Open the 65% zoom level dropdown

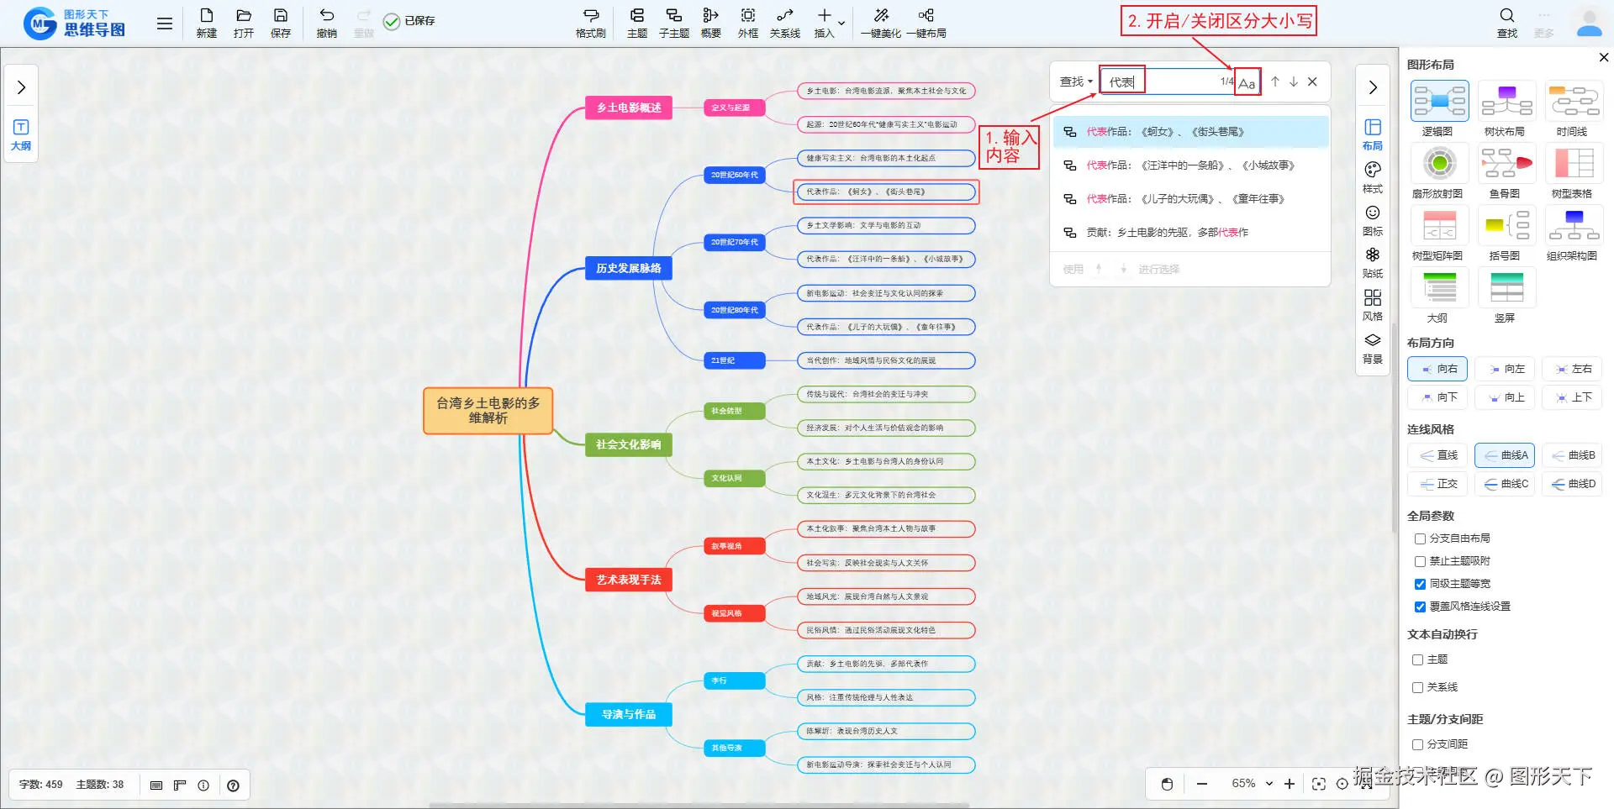point(1253,784)
